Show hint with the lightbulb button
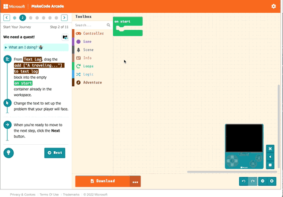Viewport: 283px width, 197px height. pos(8,153)
